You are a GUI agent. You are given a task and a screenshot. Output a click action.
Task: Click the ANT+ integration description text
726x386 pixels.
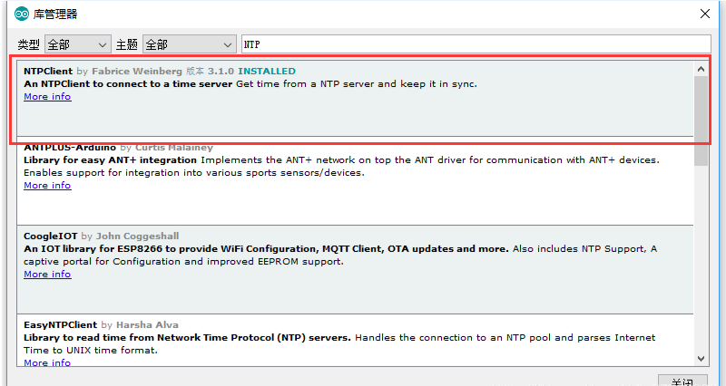pyautogui.click(x=342, y=167)
